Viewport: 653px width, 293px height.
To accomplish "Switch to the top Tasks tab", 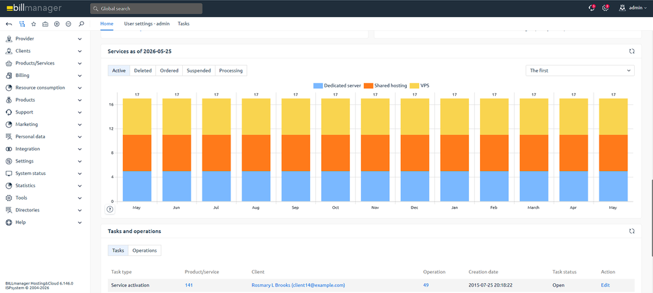I will point(183,23).
